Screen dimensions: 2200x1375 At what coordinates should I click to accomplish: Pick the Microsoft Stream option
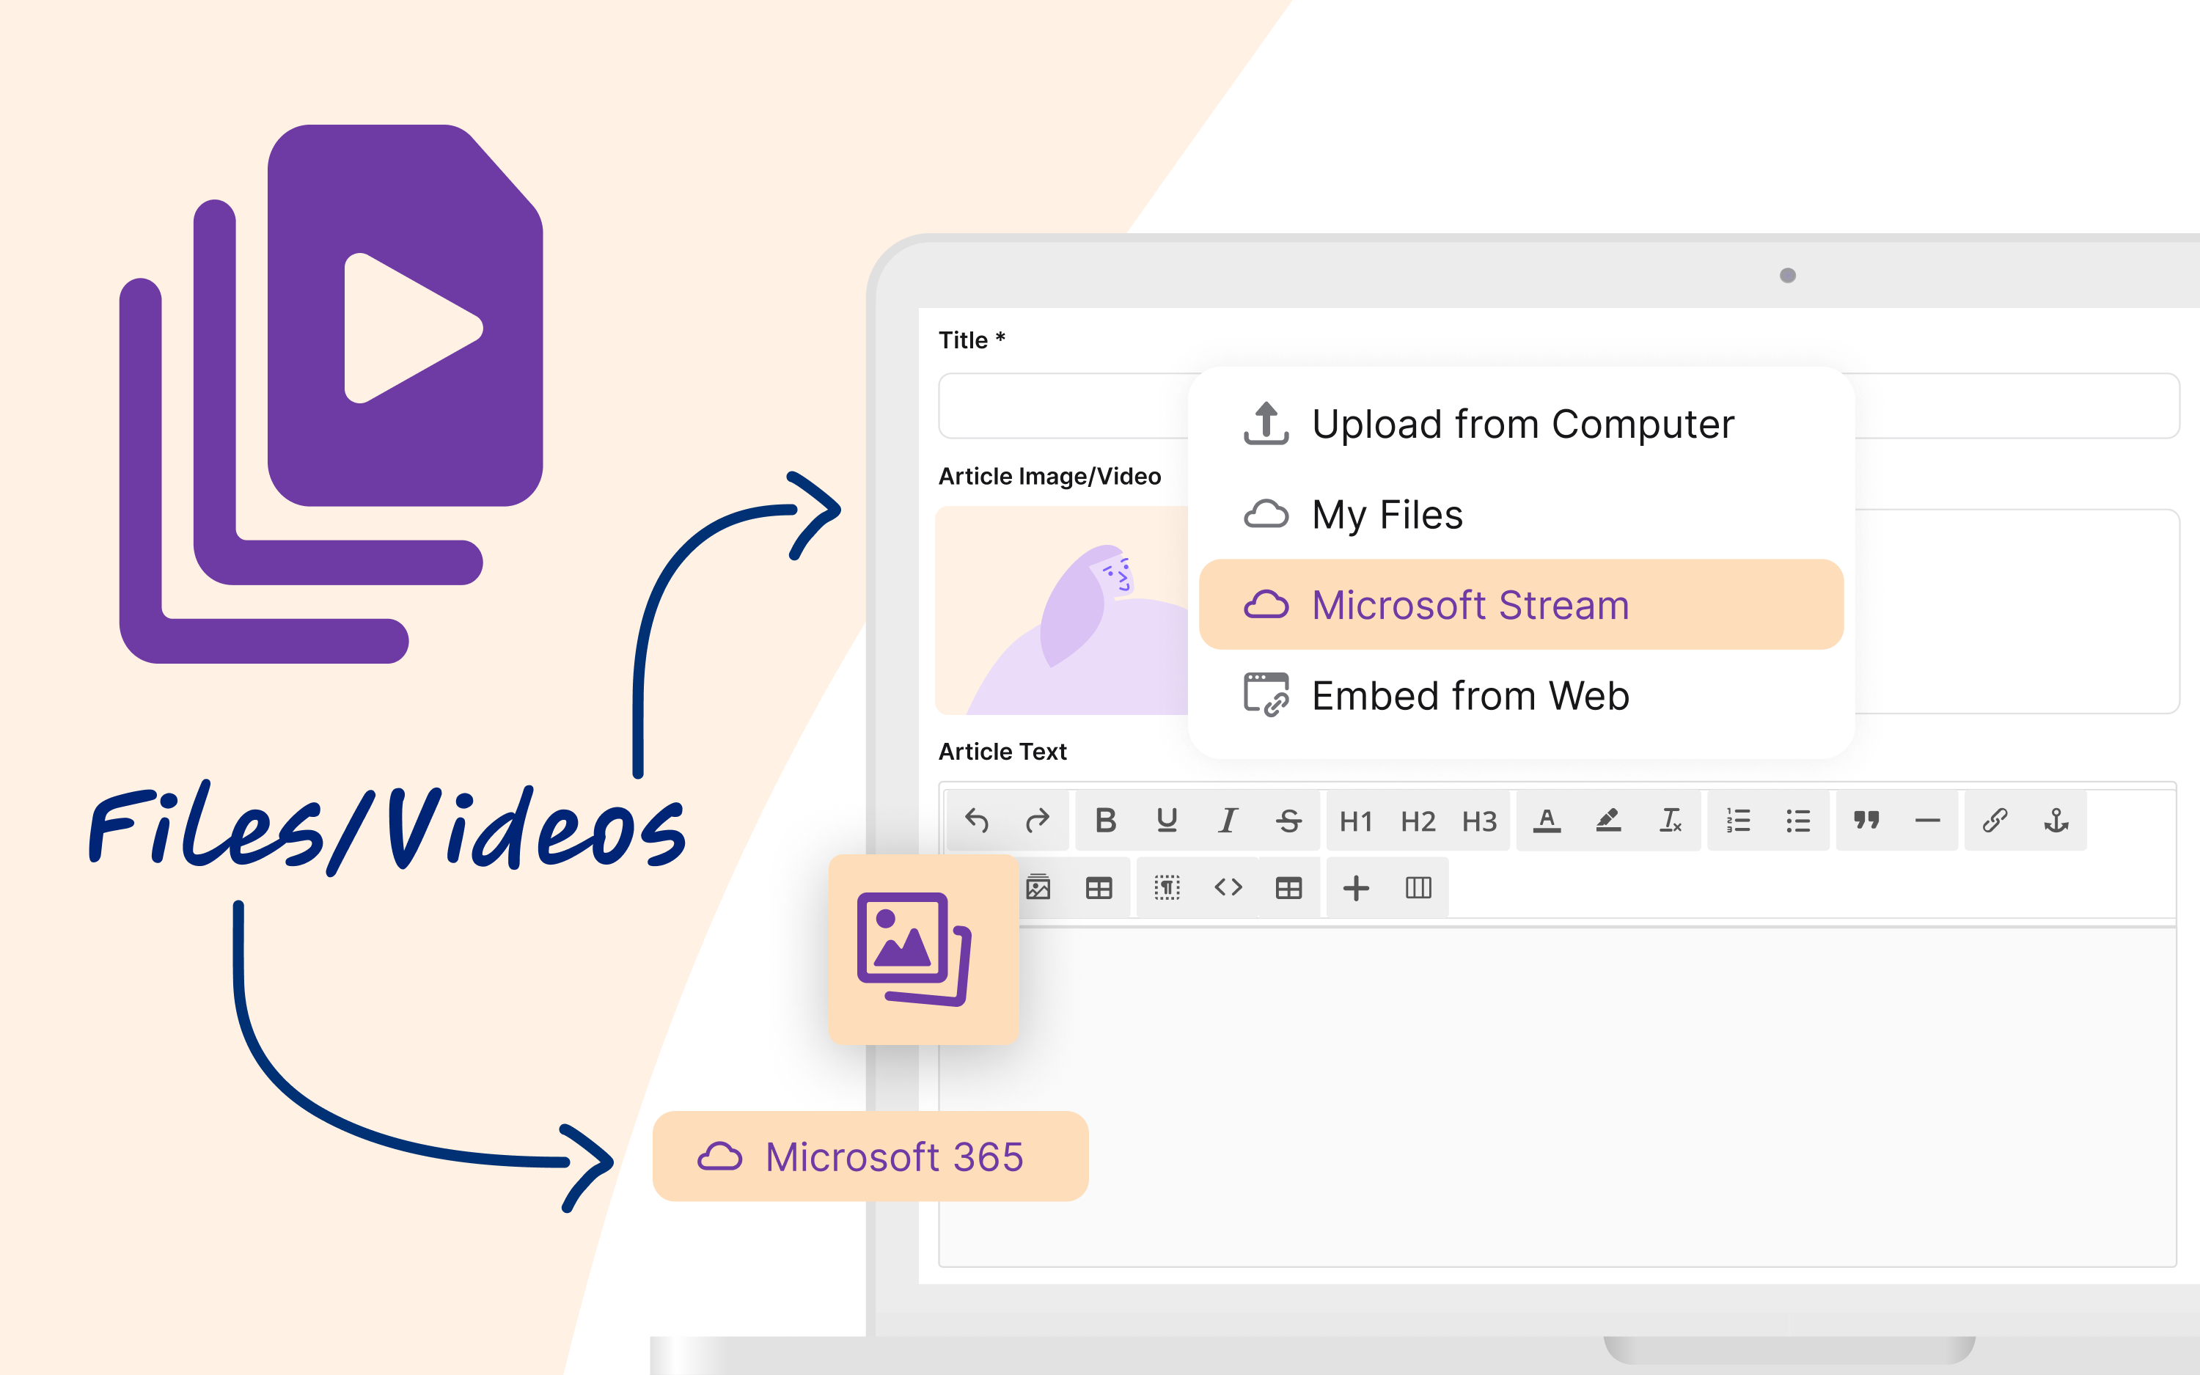[x=1521, y=605]
